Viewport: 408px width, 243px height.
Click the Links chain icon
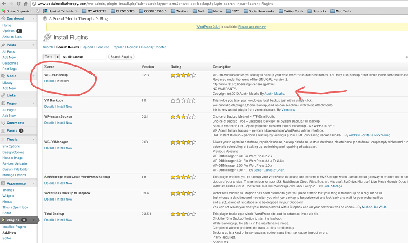click(3, 95)
